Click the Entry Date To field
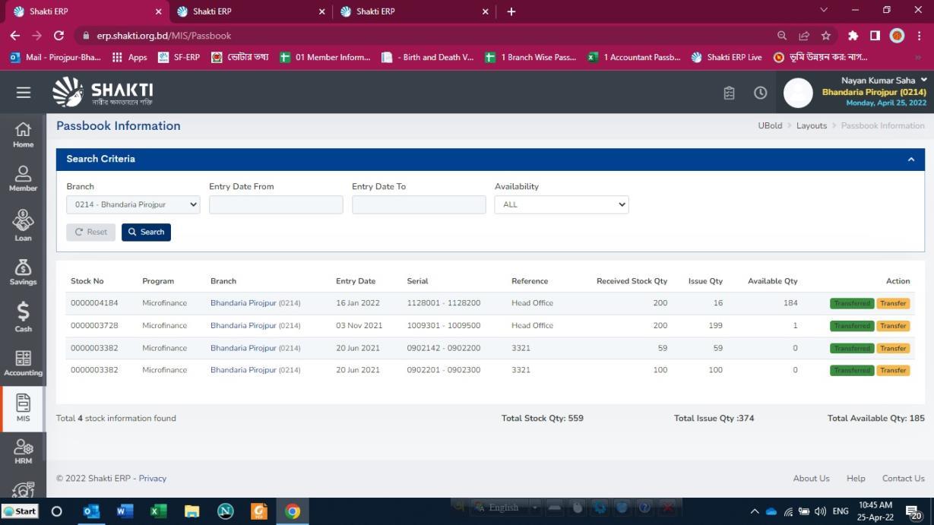 419,204
